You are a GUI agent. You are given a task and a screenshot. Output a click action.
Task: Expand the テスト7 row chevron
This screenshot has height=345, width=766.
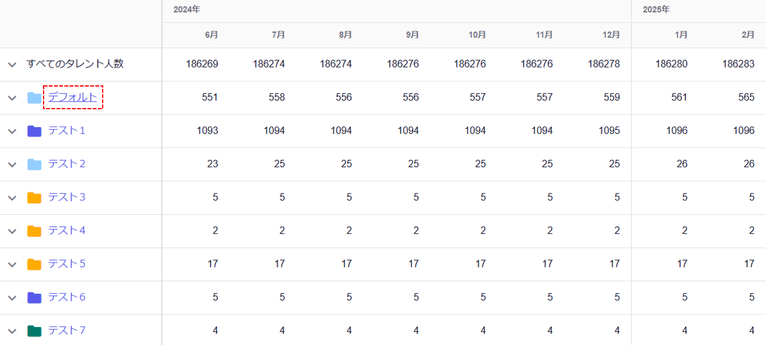point(12,331)
